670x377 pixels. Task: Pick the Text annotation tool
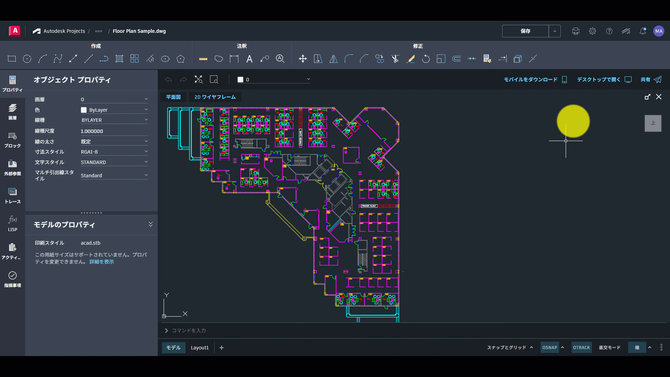click(x=250, y=59)
